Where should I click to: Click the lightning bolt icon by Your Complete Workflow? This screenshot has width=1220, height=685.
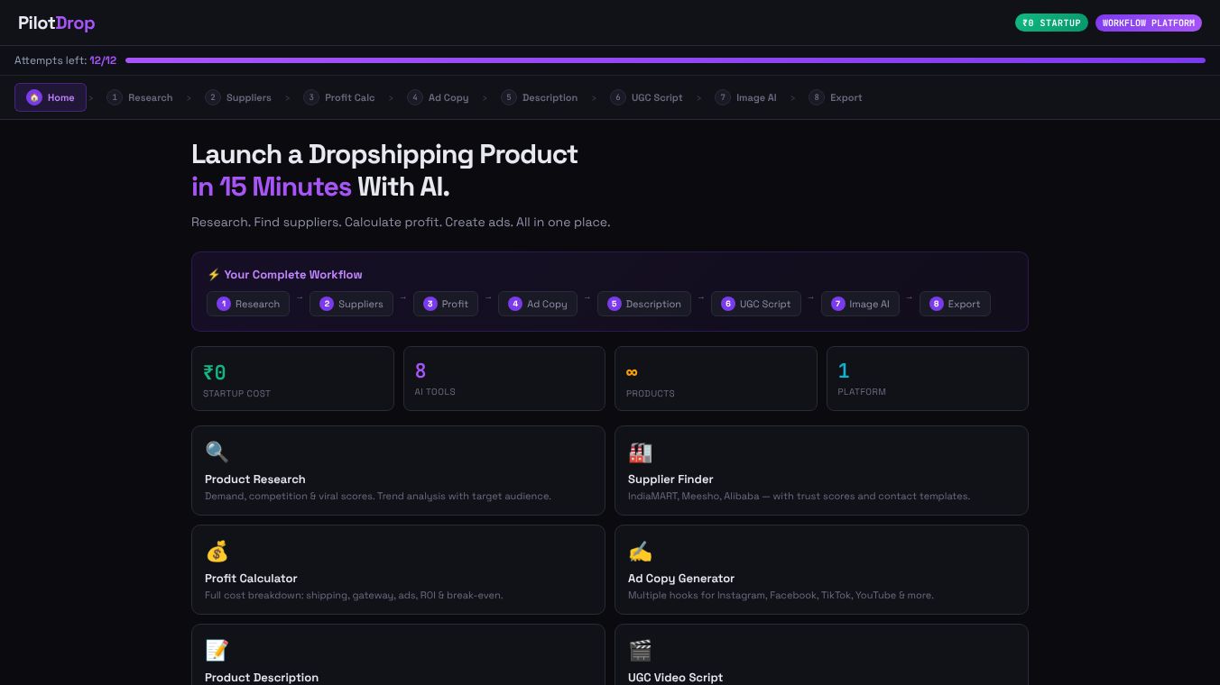[x=214, y=275]
